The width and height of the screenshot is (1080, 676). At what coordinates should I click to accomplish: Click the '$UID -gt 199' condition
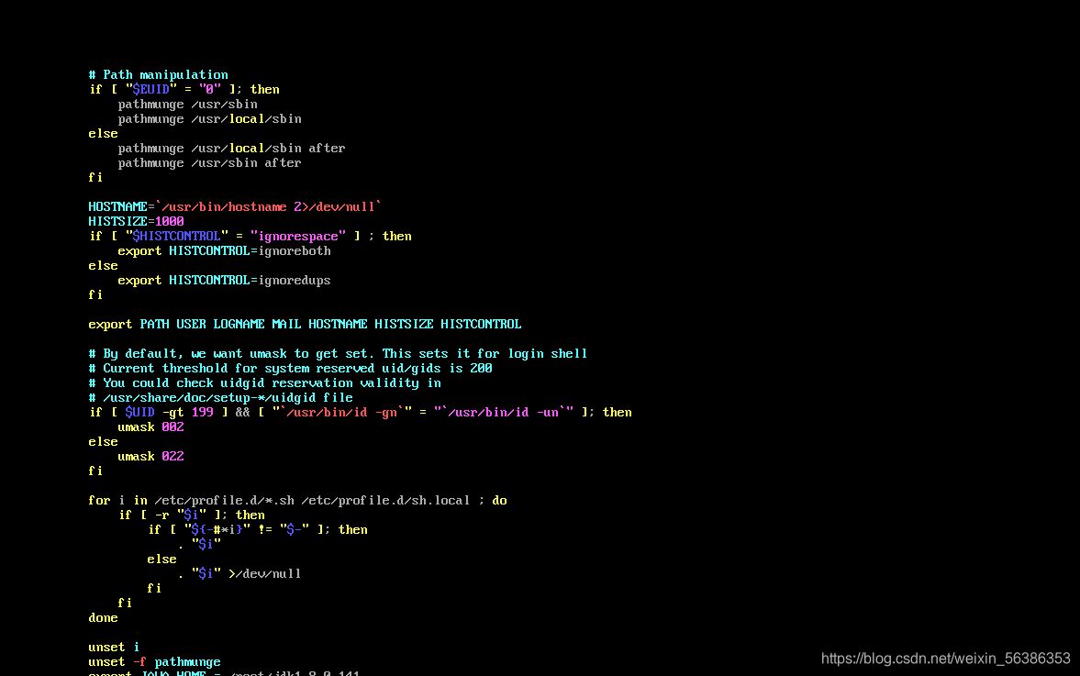pos(169,413)
